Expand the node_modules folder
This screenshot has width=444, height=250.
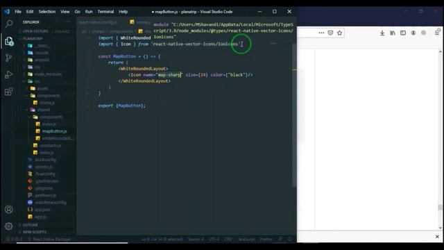[x=48, y=74]
